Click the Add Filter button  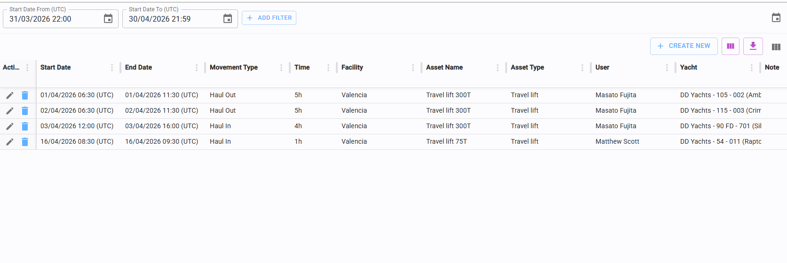(269, 18)
